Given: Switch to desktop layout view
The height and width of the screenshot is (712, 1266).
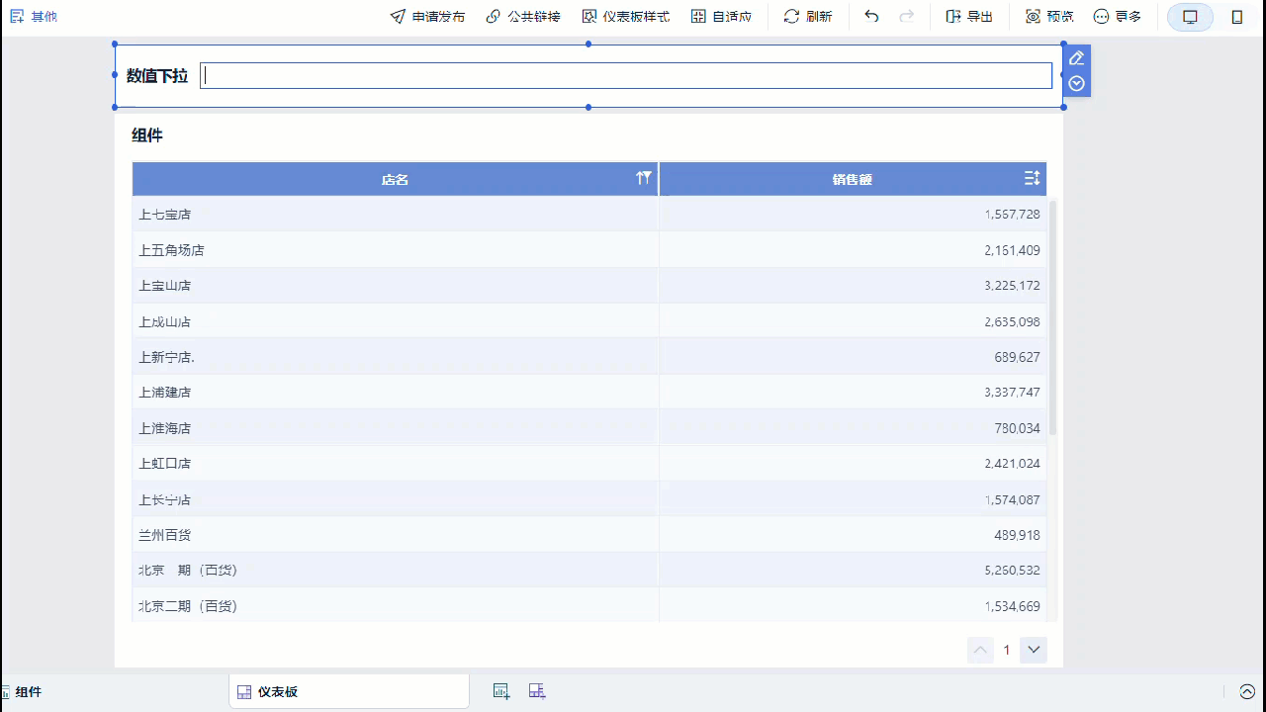Looking at the screenshot, I should point(1190,17).
